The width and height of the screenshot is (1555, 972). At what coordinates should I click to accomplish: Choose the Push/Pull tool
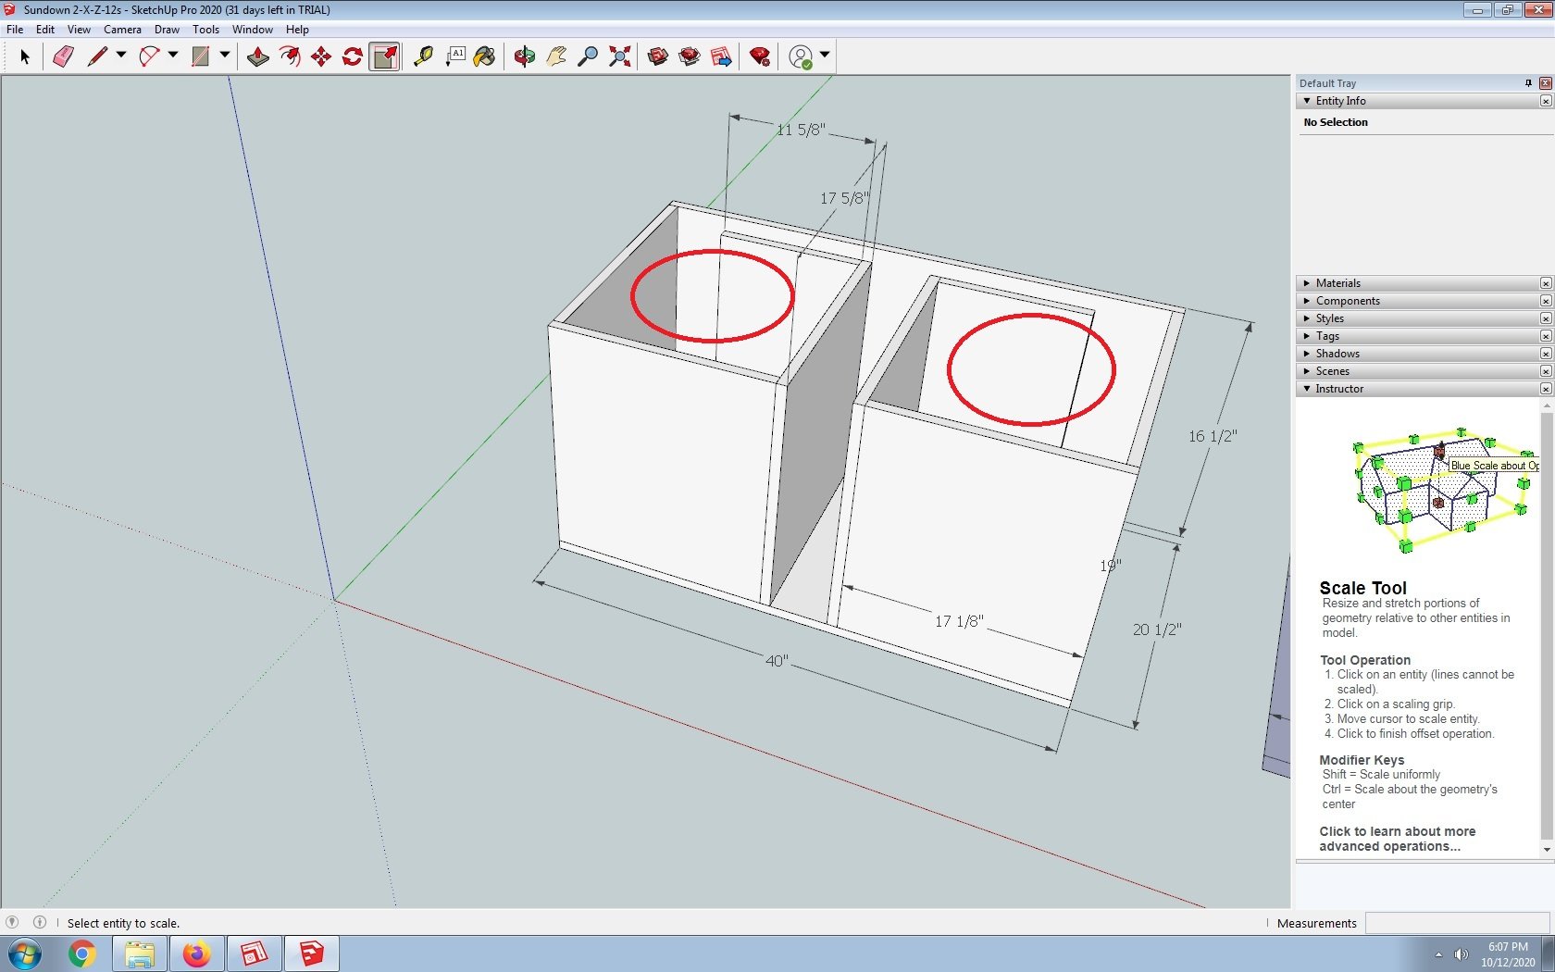(x=257, y=56)
